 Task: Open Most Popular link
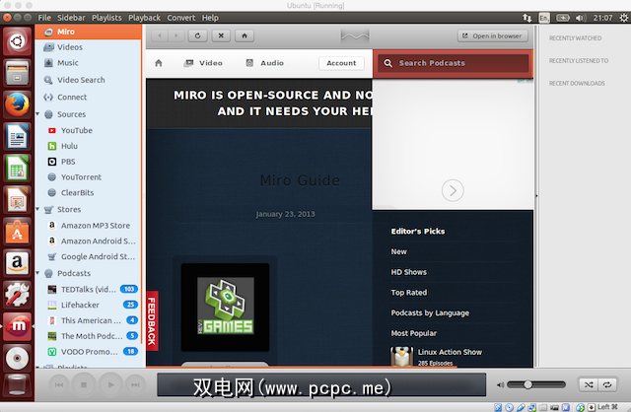click(x=414, y=333)
